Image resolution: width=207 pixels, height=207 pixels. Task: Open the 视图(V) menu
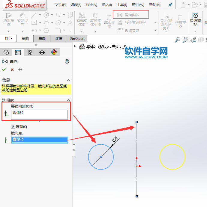91,5
